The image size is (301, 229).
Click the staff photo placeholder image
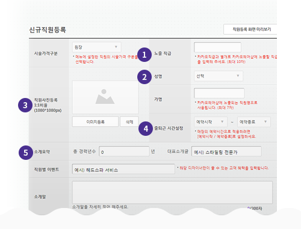point(105,97)
